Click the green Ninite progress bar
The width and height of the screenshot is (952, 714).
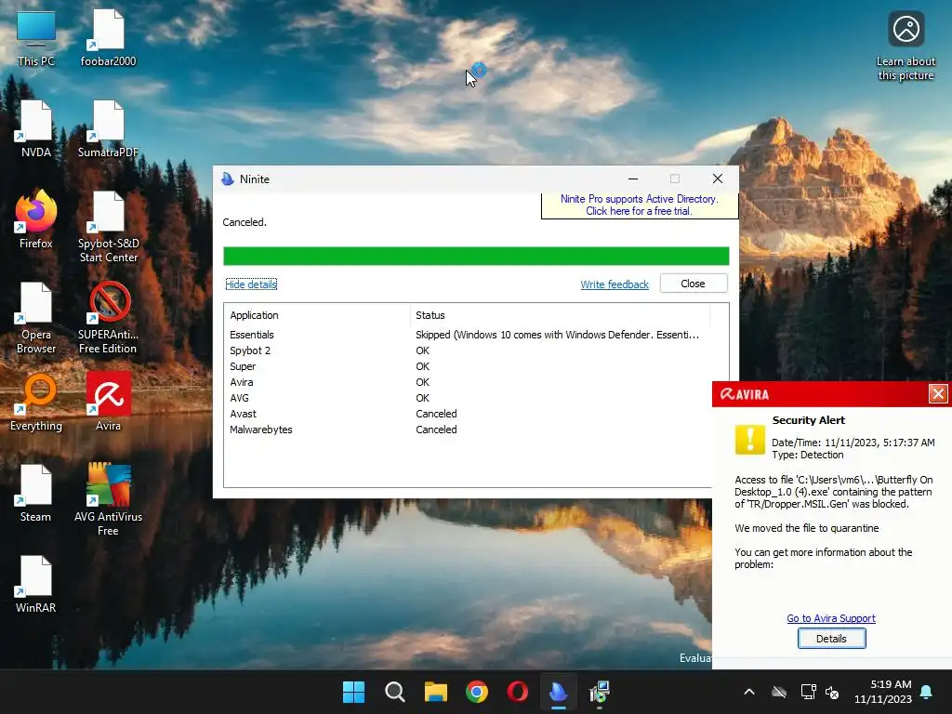click(x=476, y=256)
